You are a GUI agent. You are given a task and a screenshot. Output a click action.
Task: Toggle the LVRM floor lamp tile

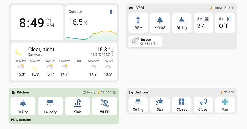138,23
